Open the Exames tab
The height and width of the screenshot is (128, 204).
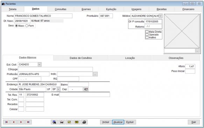point(86,9)
